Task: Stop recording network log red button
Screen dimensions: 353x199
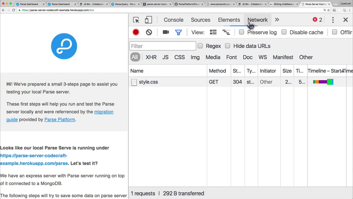Action: (x=136, y=32)
